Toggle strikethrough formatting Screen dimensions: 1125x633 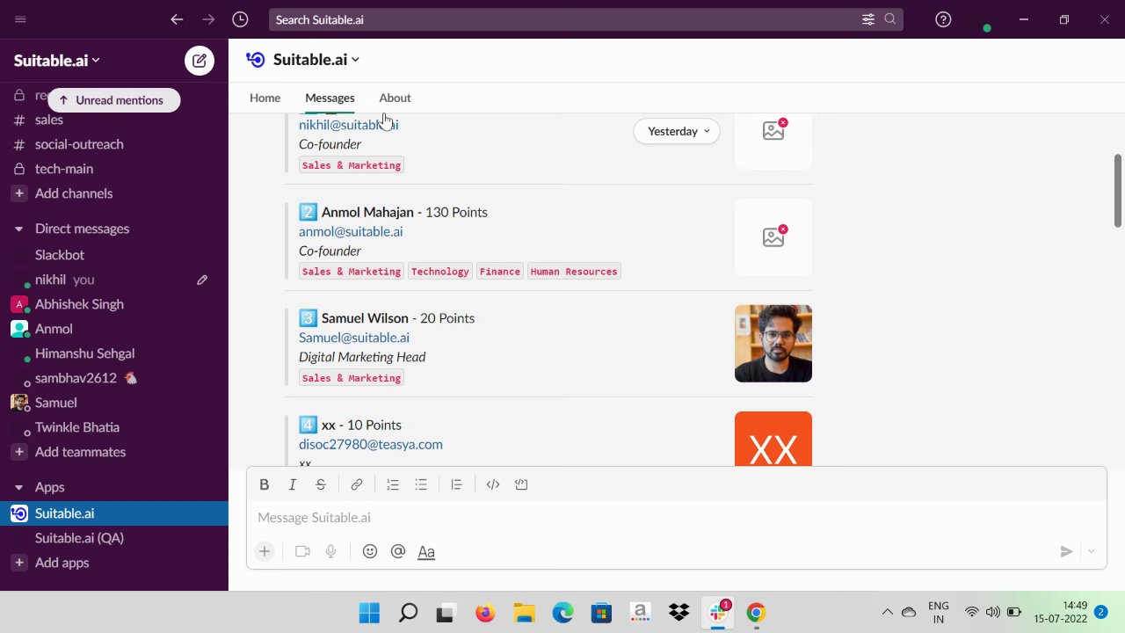click(321, 484)
